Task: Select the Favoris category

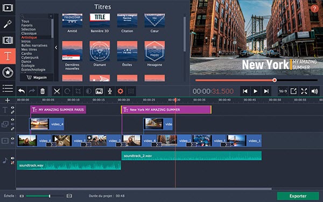Action: (x=27, y=25)
